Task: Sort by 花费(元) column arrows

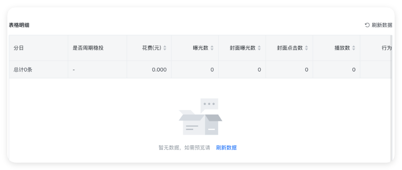Action: [165, 48]
